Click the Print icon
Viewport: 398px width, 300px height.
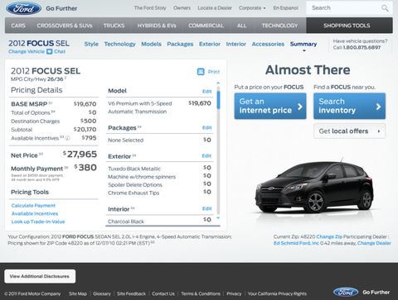pos(201,72)
